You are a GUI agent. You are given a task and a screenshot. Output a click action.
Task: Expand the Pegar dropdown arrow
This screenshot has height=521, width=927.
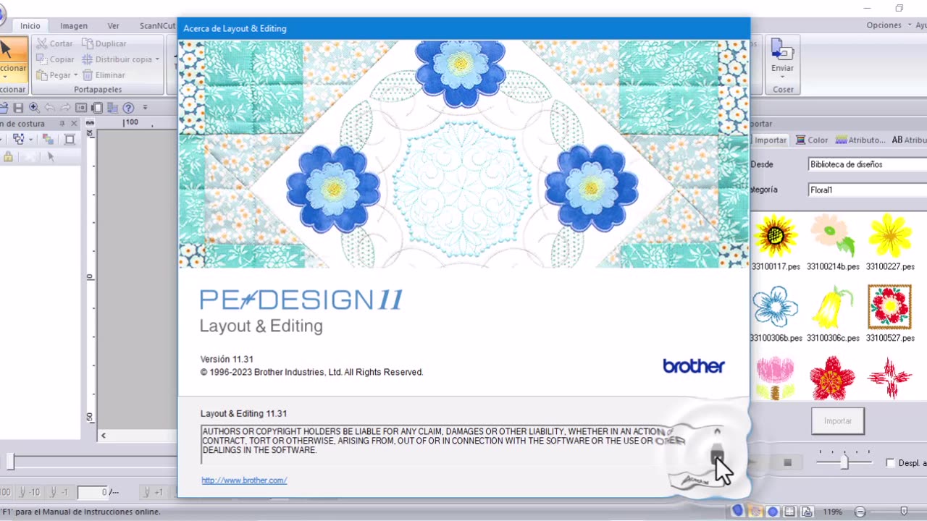(75, 75)
